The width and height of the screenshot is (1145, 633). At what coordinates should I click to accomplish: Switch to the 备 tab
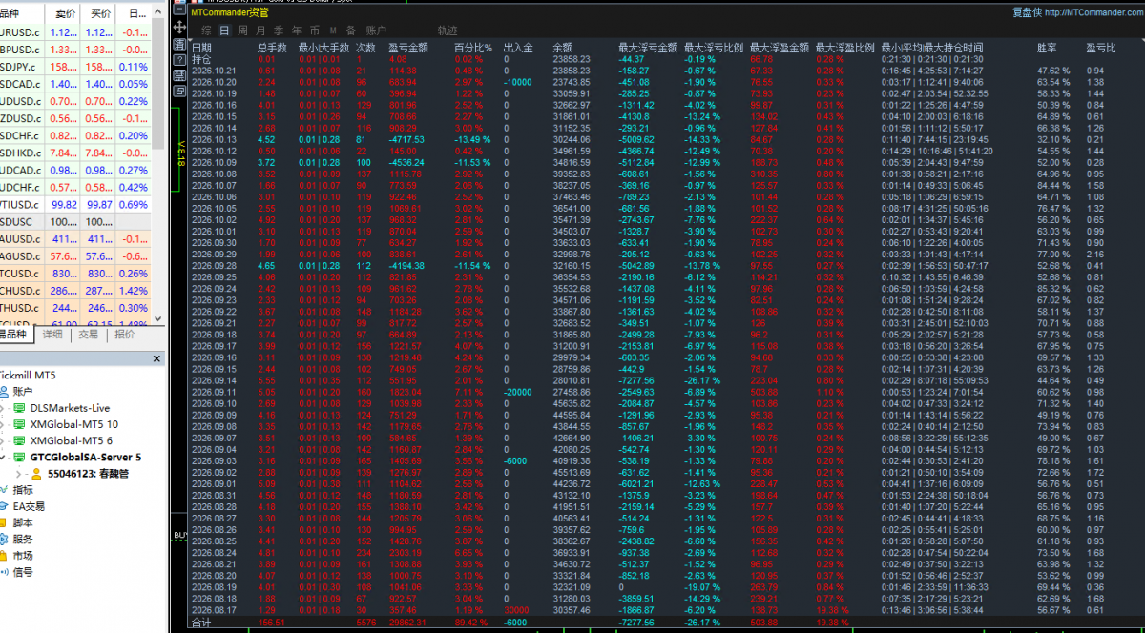tap(351, 31)
